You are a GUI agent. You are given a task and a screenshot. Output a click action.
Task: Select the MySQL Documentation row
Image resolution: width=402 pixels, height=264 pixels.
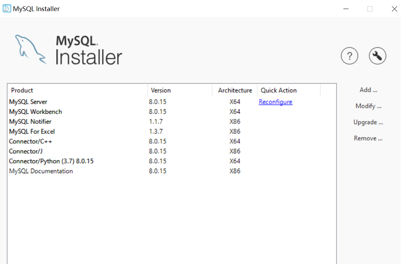[x=172, y=171]
